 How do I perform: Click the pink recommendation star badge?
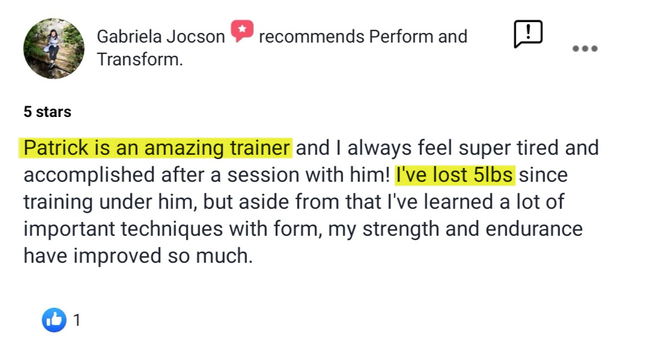242,31
